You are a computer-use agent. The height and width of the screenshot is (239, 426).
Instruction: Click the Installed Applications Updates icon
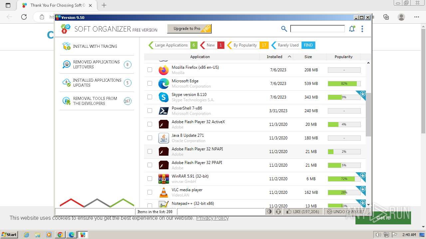pos(67,83)
